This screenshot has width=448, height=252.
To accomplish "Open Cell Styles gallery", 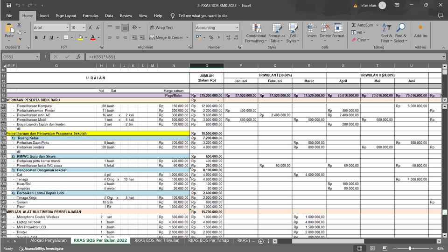I will tap(293, 33).
